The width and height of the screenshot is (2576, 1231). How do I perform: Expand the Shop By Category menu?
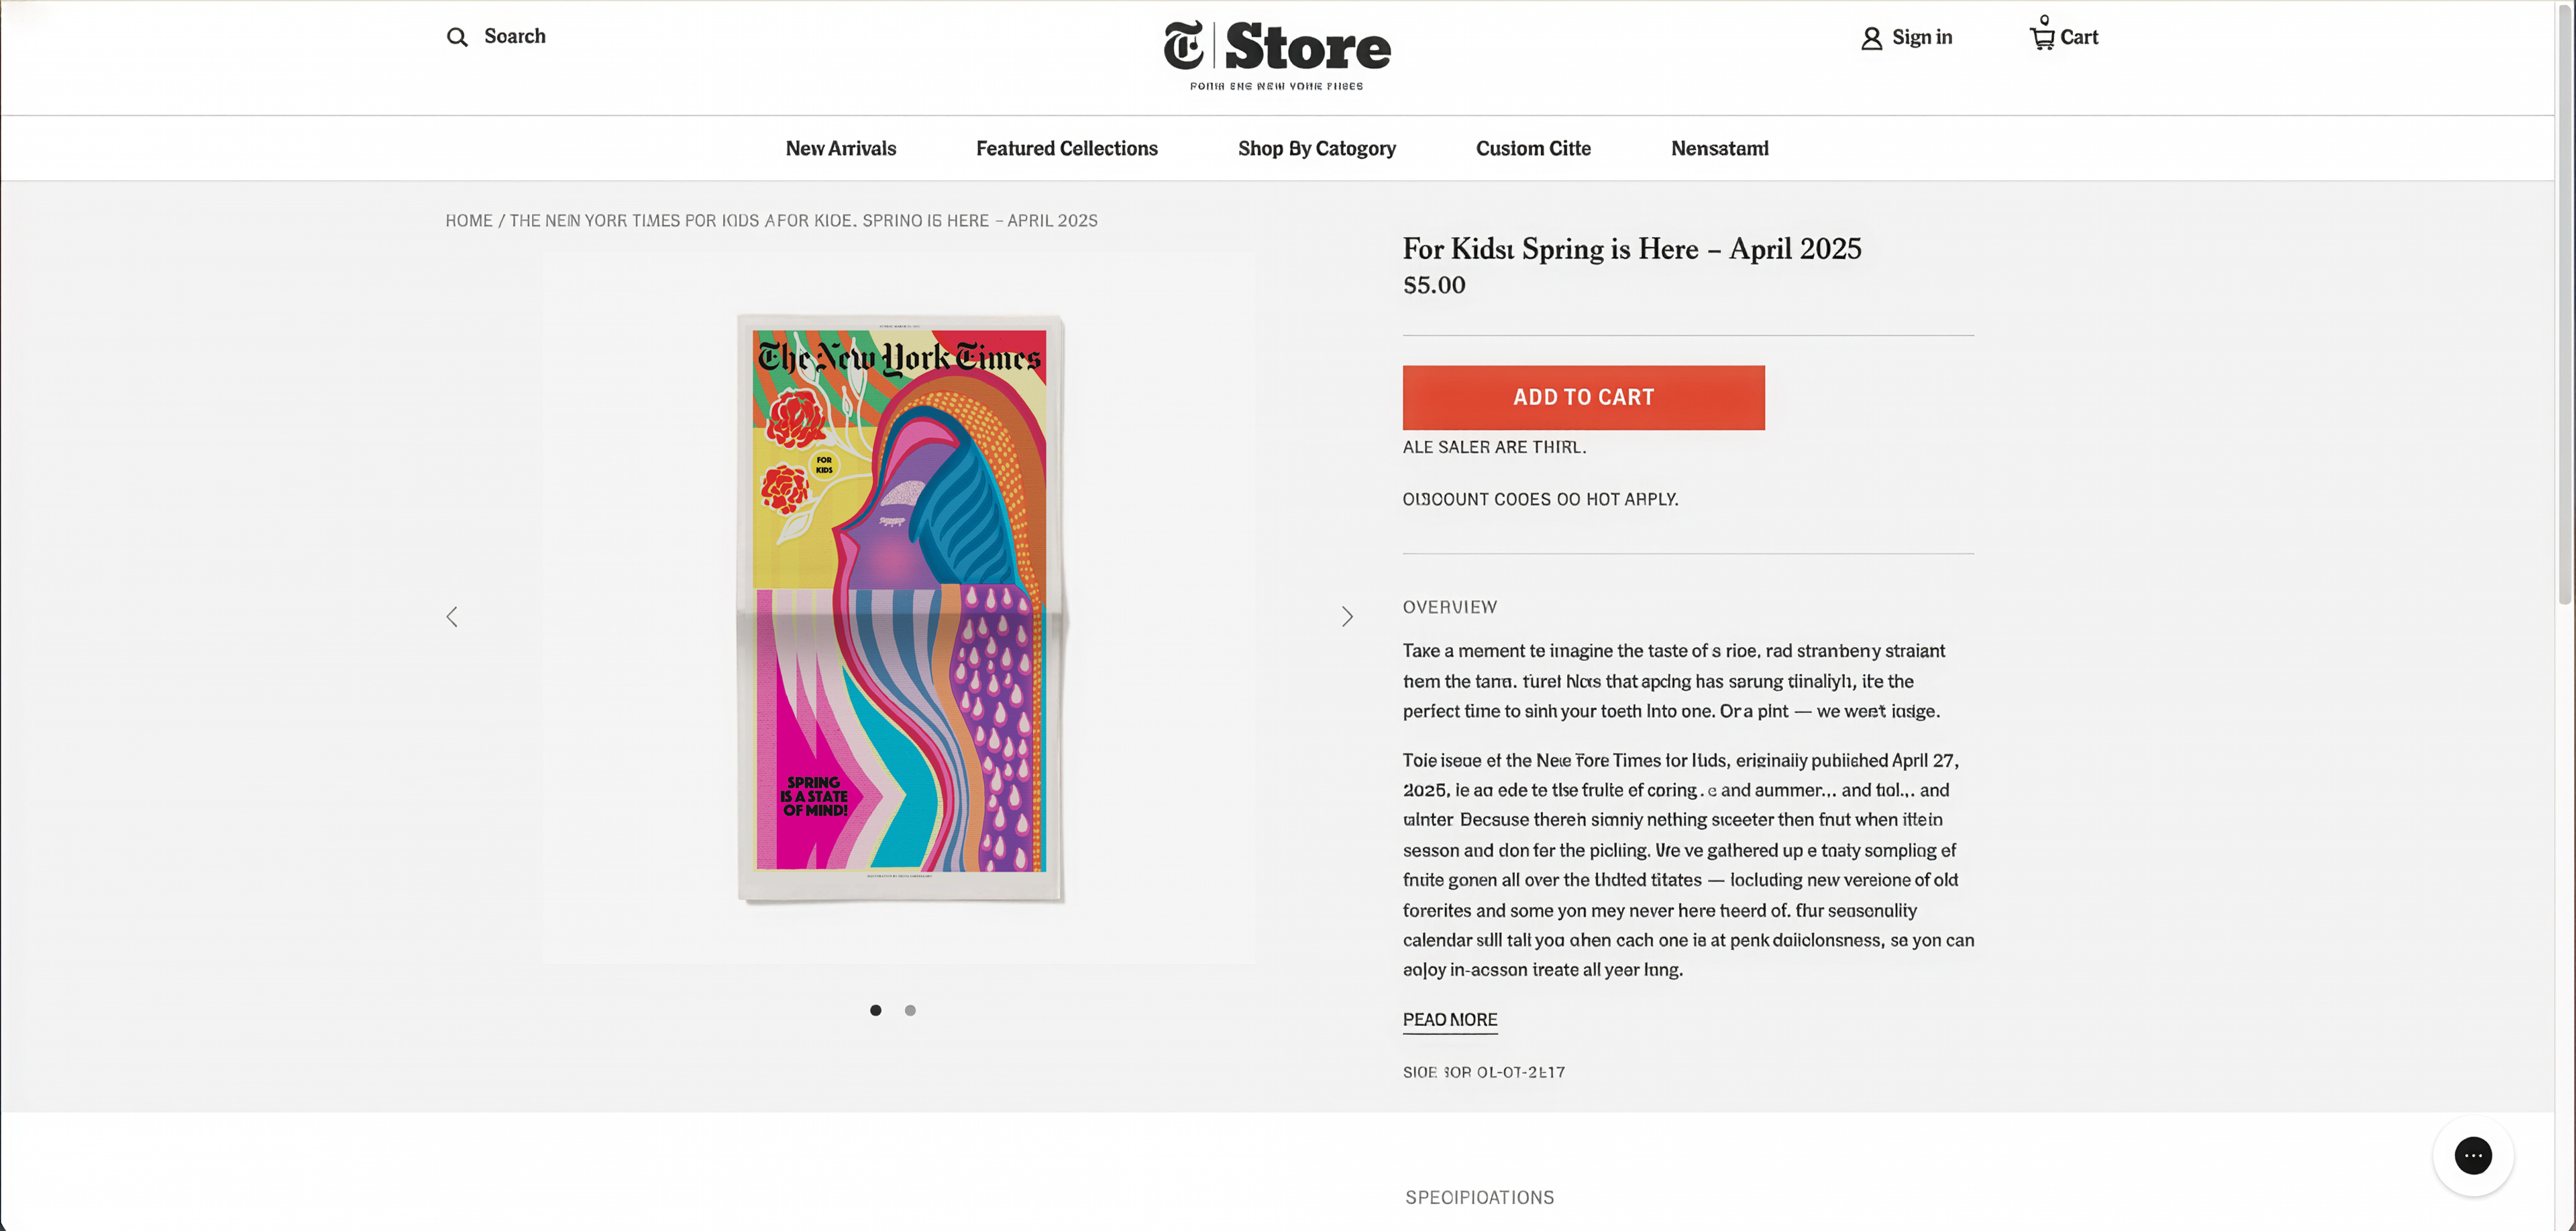tap(1317, 149)
